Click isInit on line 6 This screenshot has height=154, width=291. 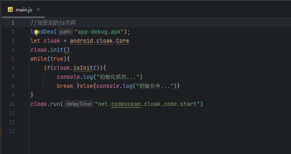pyautogui.click(x=83, y=68)
